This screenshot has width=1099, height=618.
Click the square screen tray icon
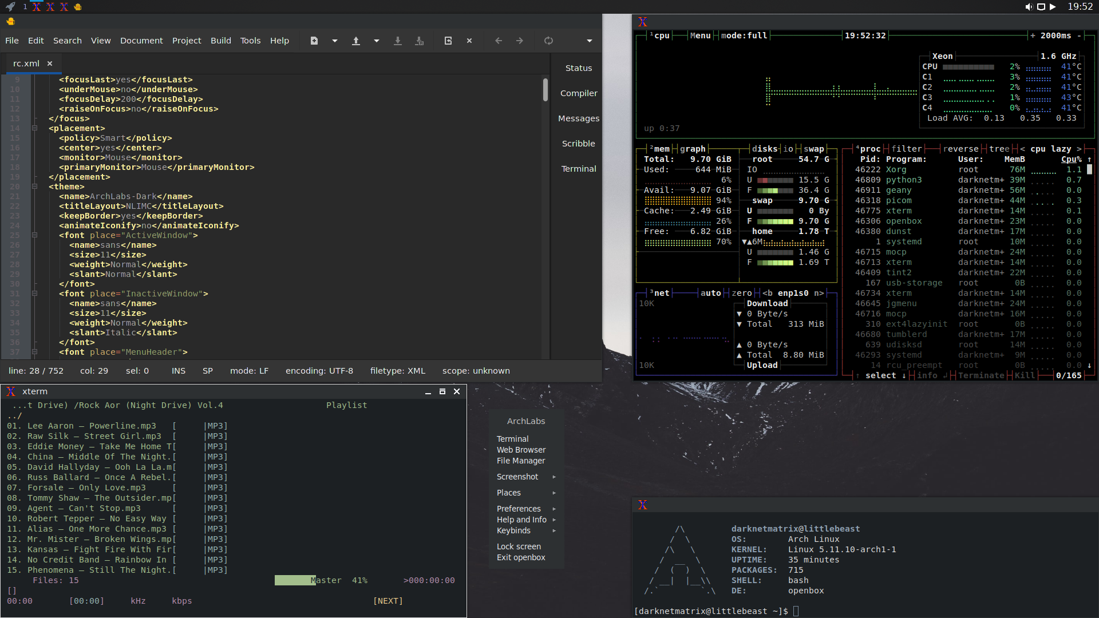(x=1041, y=7)
